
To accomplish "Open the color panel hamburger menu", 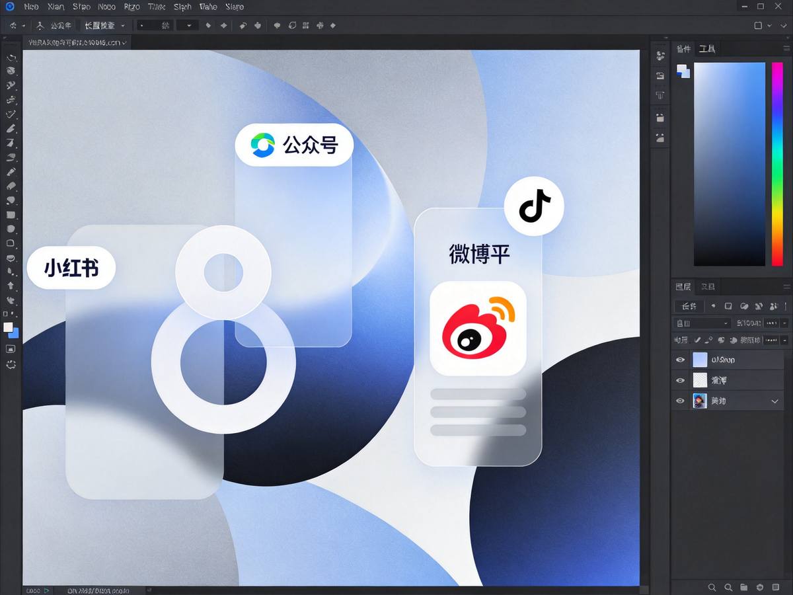I will 786,48.
